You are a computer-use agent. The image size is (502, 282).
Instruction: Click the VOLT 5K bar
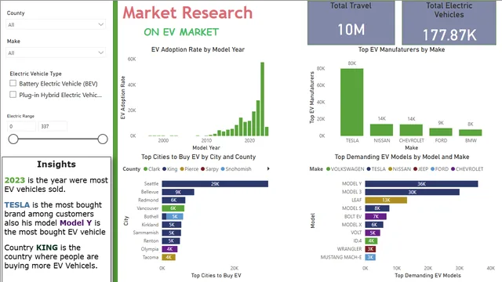click(x=373, y=233)
